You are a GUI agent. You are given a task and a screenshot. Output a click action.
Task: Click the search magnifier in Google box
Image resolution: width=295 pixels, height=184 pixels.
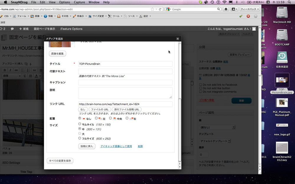point(218,9)
